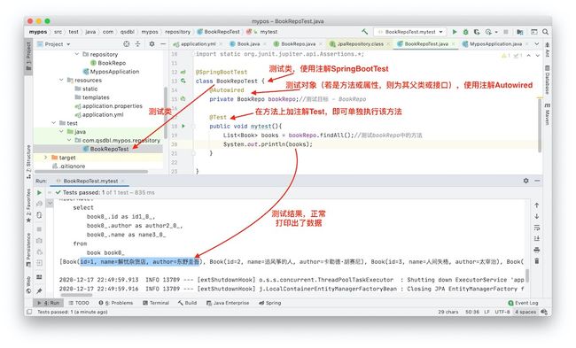
Task: Click the run with profiler icon in toolbar
Action: (489, 32)
